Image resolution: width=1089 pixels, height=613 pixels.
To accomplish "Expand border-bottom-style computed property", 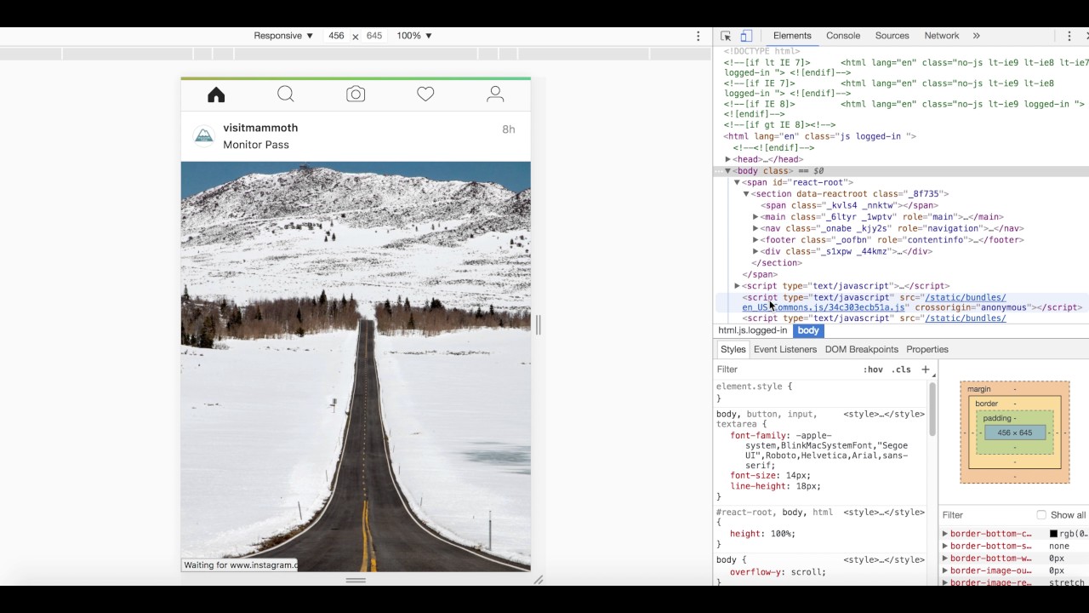I will coord(944,546).
